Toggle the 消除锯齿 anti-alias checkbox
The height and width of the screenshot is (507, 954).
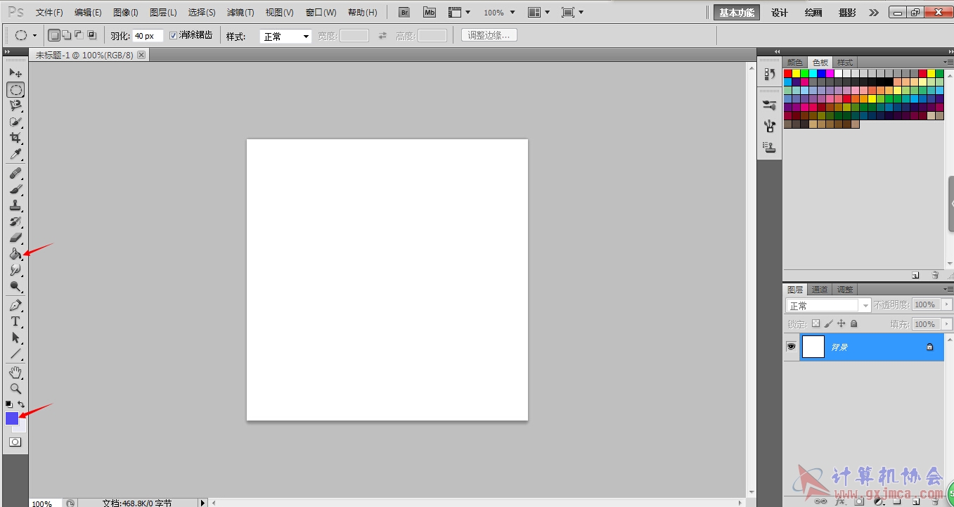click(x=174, y=35)
